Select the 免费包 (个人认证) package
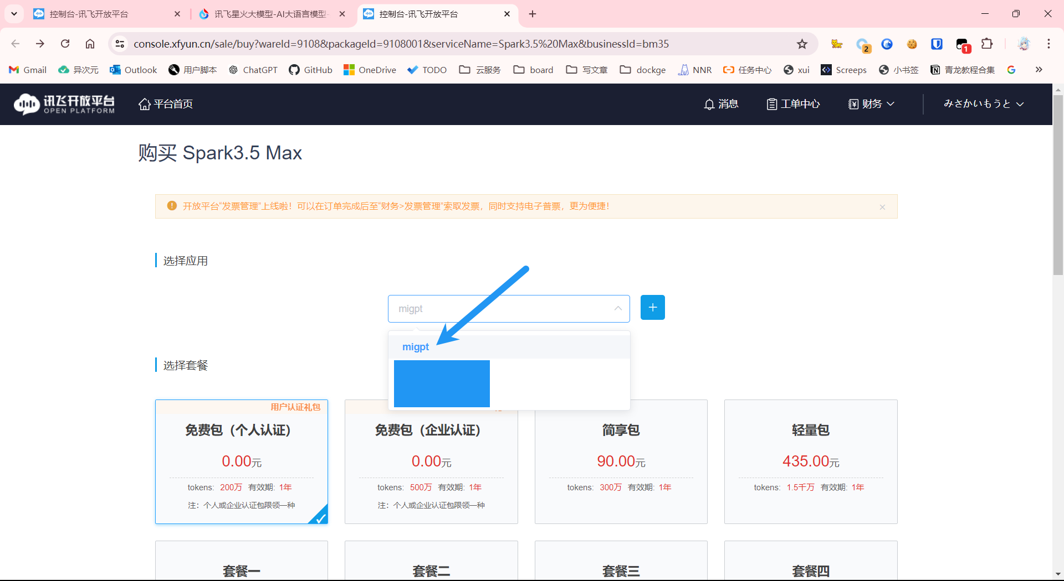Screen dimensions: 1064x581 click(241, 461)
